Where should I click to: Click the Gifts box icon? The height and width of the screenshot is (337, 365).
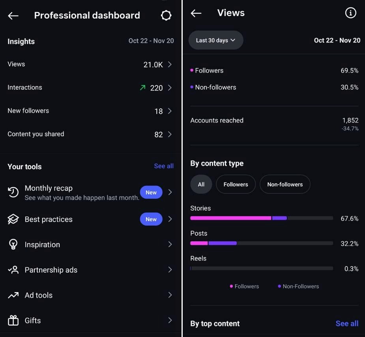[x=13, y=320]
